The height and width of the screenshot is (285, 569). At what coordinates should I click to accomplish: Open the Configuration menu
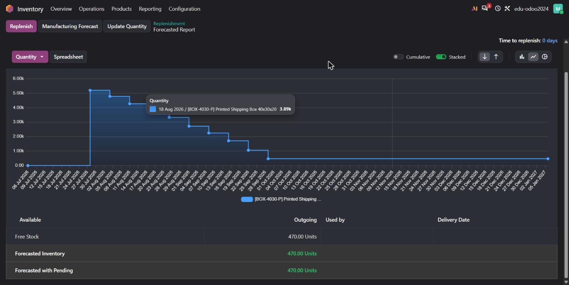click(x=184, y=9)
